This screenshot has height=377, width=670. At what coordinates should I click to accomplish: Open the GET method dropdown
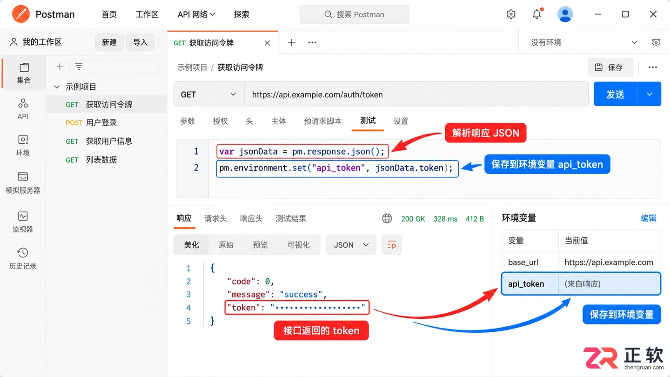point(209,94)
